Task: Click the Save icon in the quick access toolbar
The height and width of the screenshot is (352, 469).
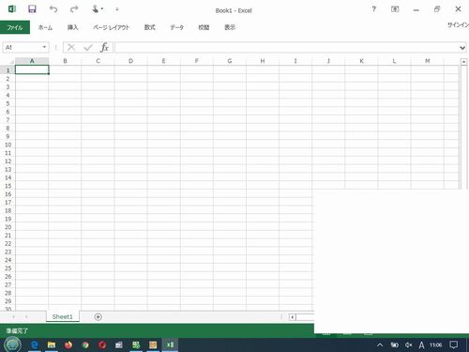Action: (x=32, y=9)
